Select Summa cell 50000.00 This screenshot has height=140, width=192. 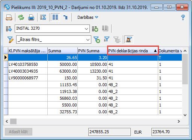(62, 64)
